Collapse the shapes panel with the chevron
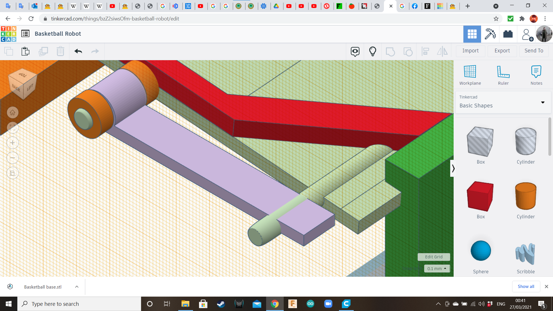Image resolution: width=553 pixels, height=311 pixels. click(453, 168)
